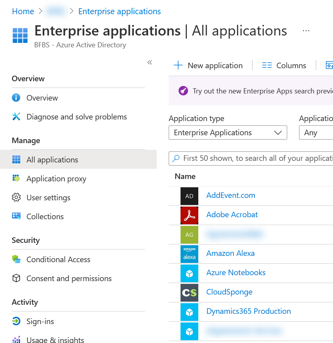Click the blurred tenant breadcrumb link

tap(56, 11)
